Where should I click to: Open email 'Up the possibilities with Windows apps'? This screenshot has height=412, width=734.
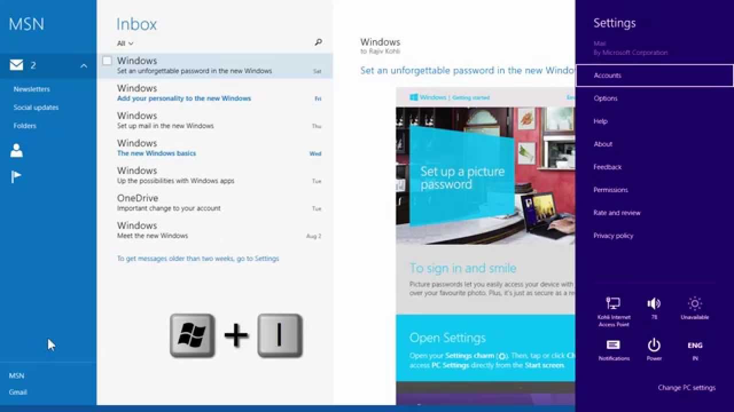215,175
